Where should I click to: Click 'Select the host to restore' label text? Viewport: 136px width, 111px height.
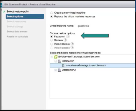coord(75,53)
